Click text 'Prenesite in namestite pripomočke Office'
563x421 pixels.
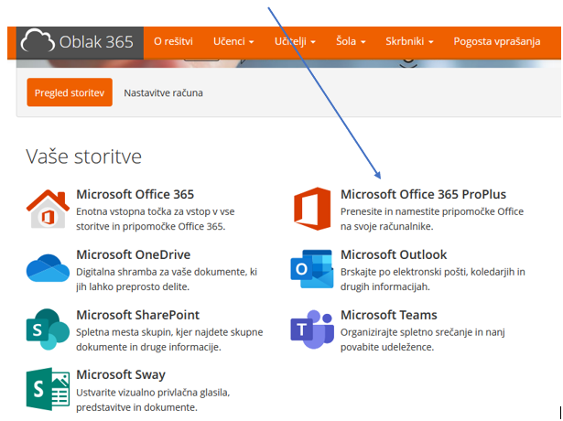pyautogui.click(x=432, y=211)
